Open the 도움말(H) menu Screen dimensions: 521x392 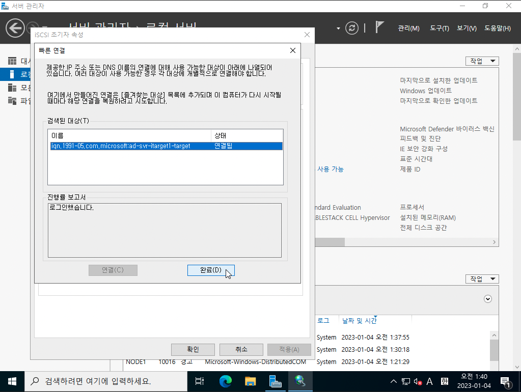[x=498, y=28]
